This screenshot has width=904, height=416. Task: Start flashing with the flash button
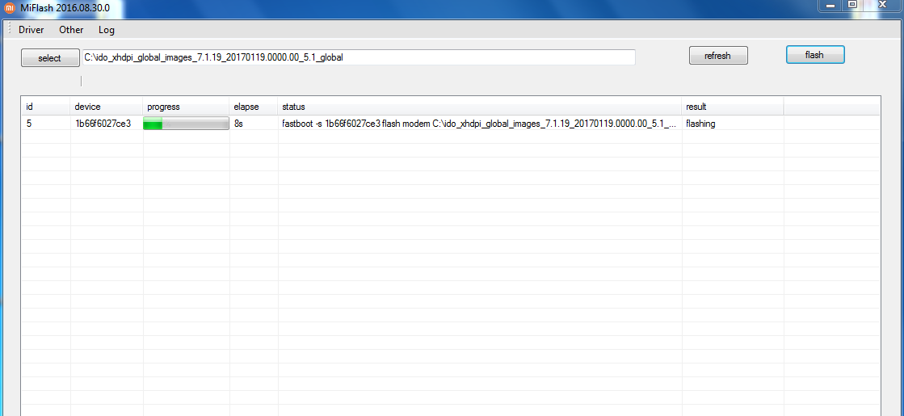(x=814, y=55)
